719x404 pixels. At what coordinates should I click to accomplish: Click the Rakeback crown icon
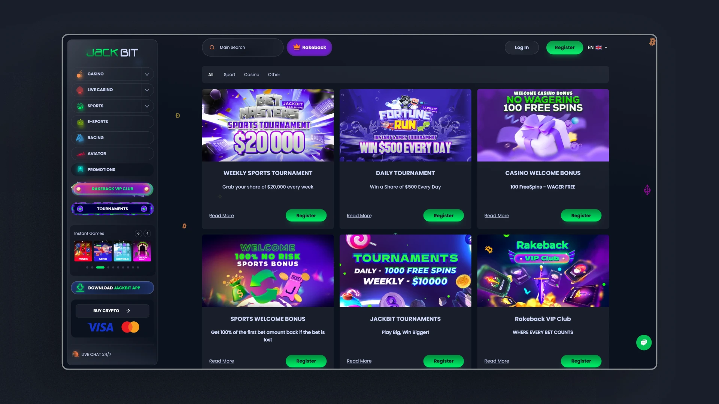coord(297,47)
